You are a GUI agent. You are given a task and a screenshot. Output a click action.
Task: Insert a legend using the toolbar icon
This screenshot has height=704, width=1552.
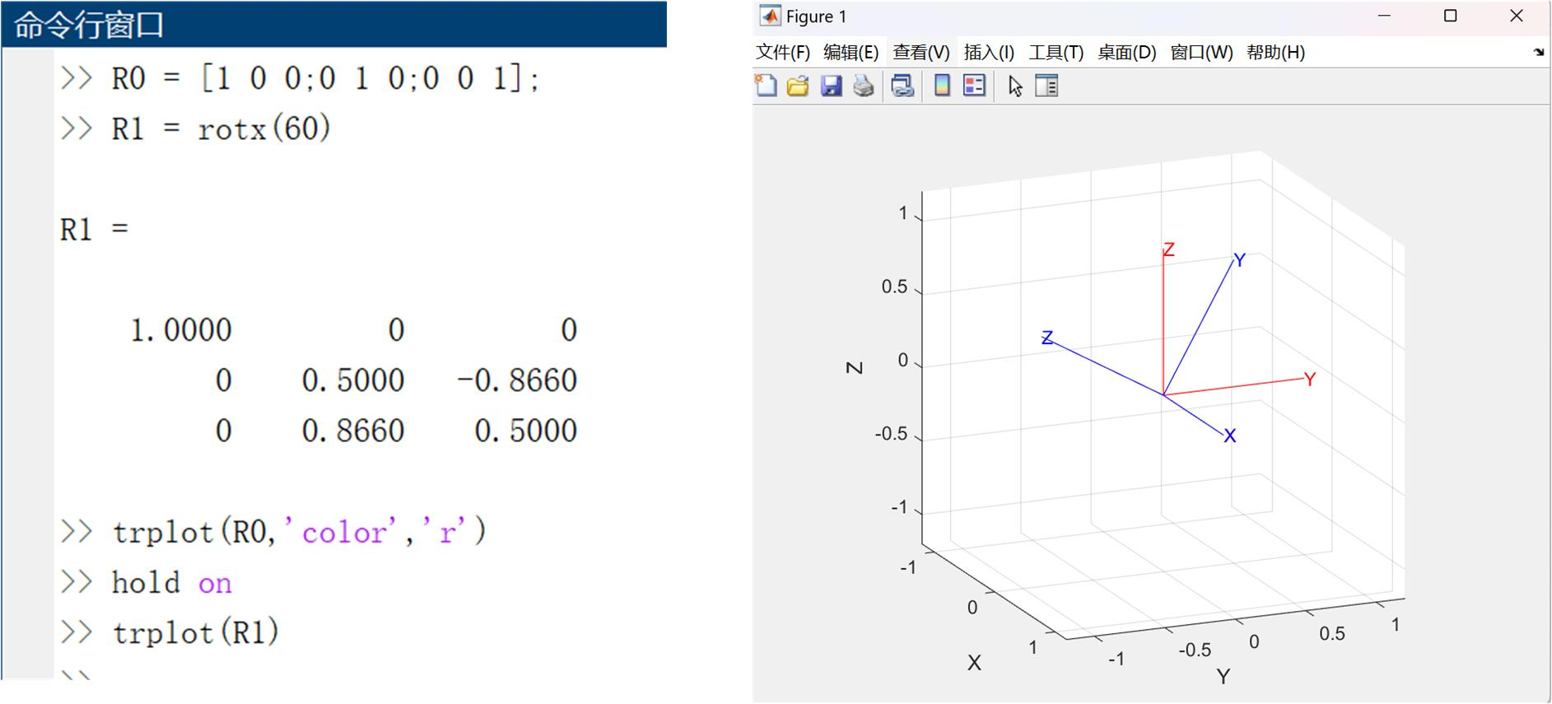(974, 86)
